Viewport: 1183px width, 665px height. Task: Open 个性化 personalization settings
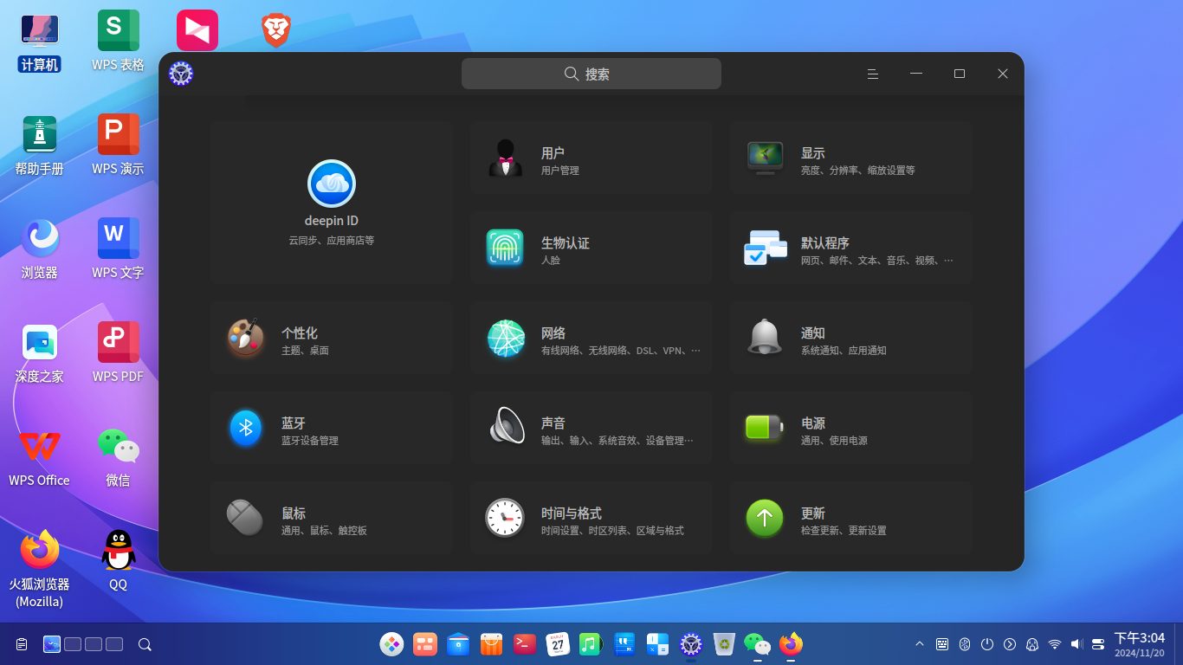tap(332, 338)
